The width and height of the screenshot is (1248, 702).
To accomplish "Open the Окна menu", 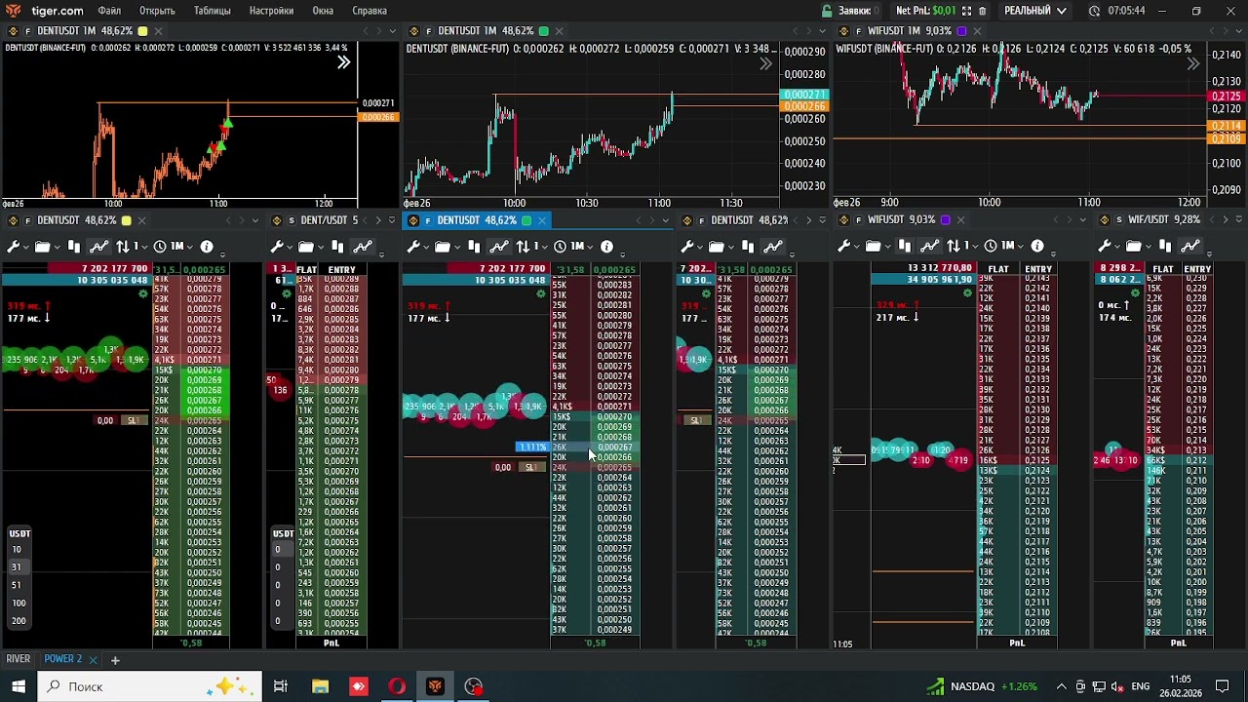I will pos(323,11).
